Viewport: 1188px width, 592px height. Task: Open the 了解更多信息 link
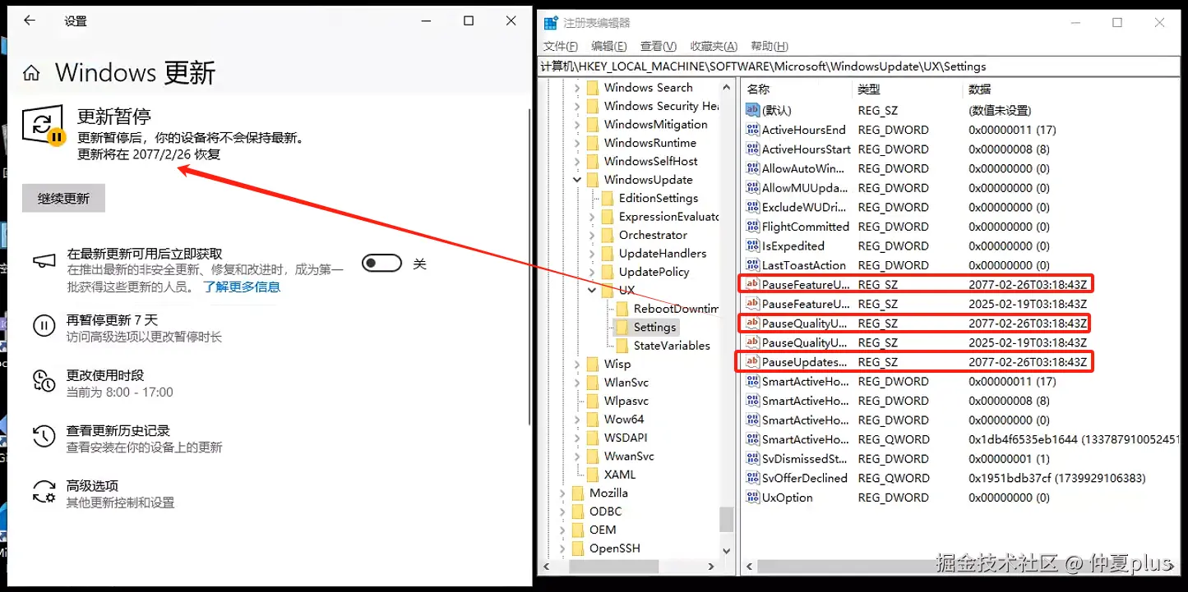coord(242,287)
